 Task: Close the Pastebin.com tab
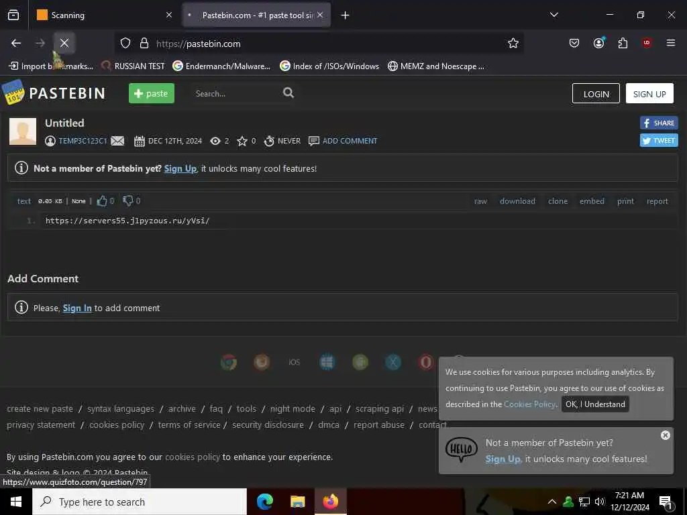click(x=320, y=15)
